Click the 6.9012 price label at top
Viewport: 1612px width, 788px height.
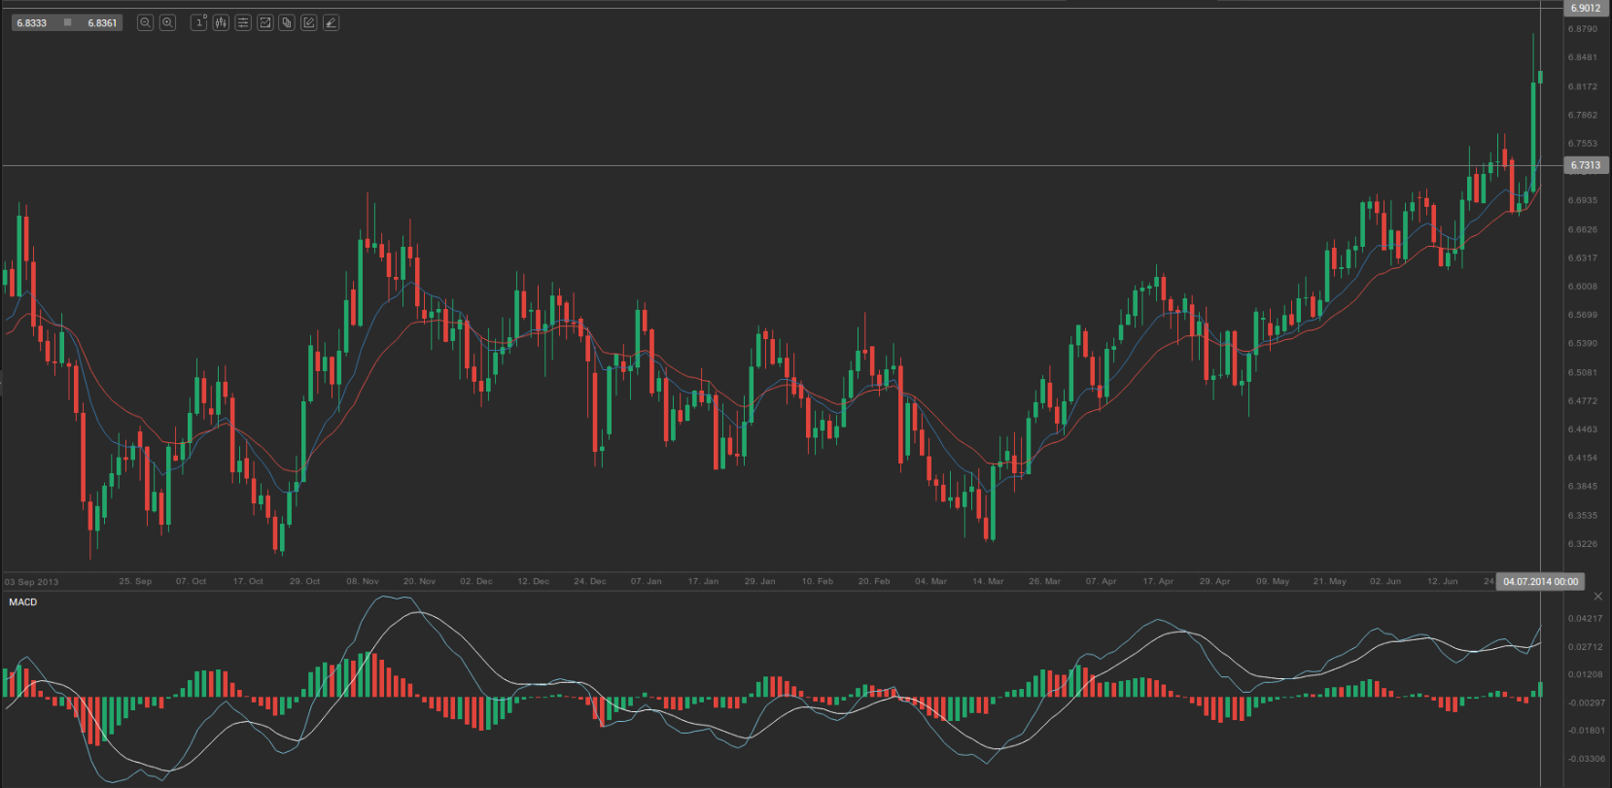pyautogui.click(x=1585, y=8)
